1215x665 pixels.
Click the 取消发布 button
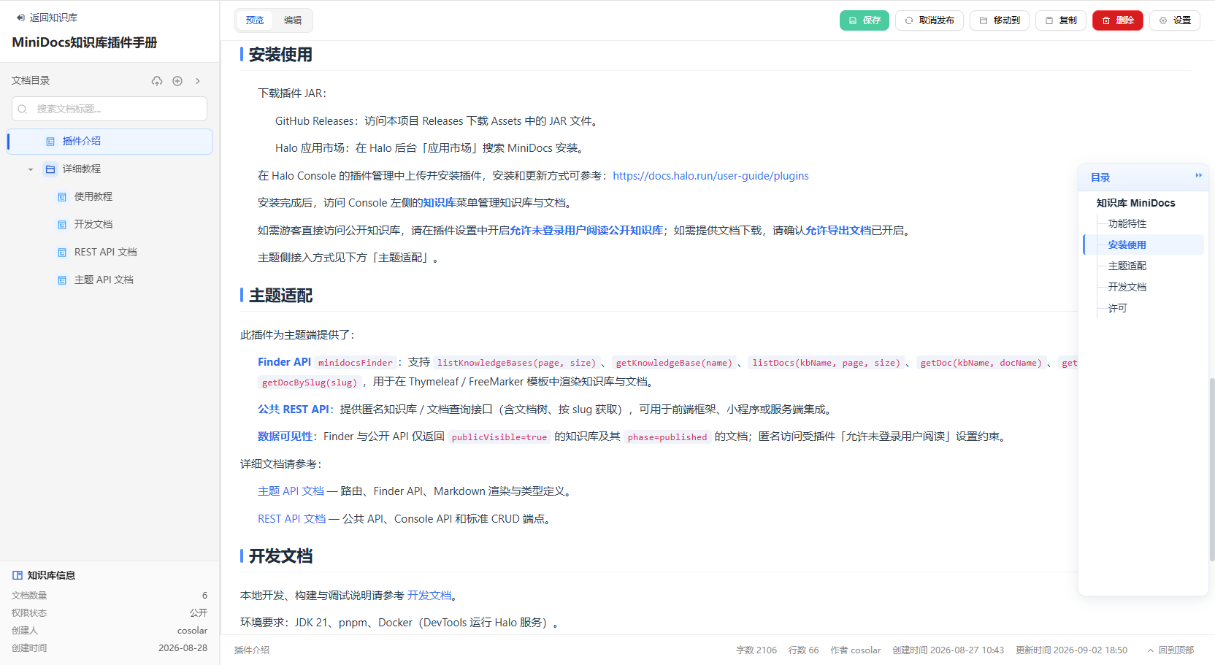pos(930,20)
